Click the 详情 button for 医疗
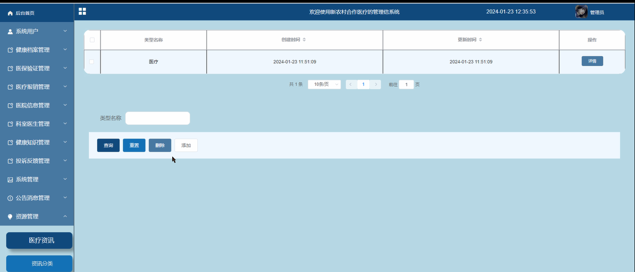Screen dimensions: 635x272 (x=592, y=61)
